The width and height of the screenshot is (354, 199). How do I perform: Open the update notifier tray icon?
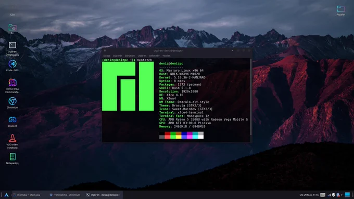point(338,195)
